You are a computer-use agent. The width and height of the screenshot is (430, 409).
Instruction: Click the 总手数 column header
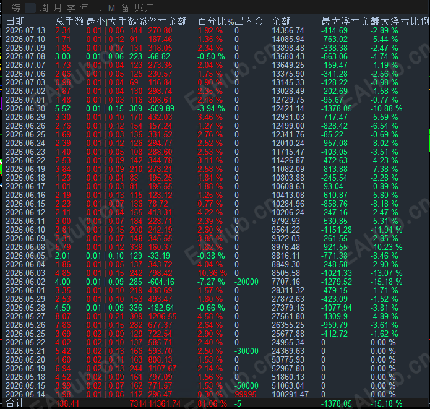point(70,21)
